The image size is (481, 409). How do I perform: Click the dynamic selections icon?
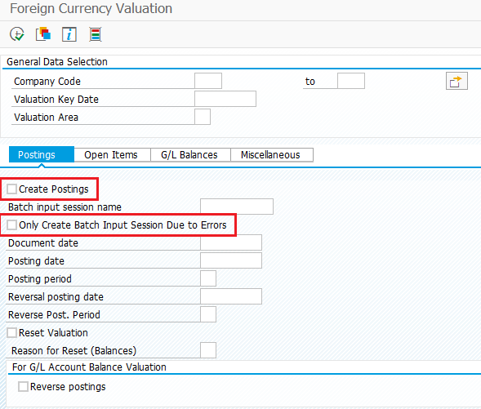(x=96, y=34)
